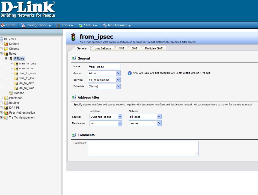Click the Name input field

[x=104, y=67]
